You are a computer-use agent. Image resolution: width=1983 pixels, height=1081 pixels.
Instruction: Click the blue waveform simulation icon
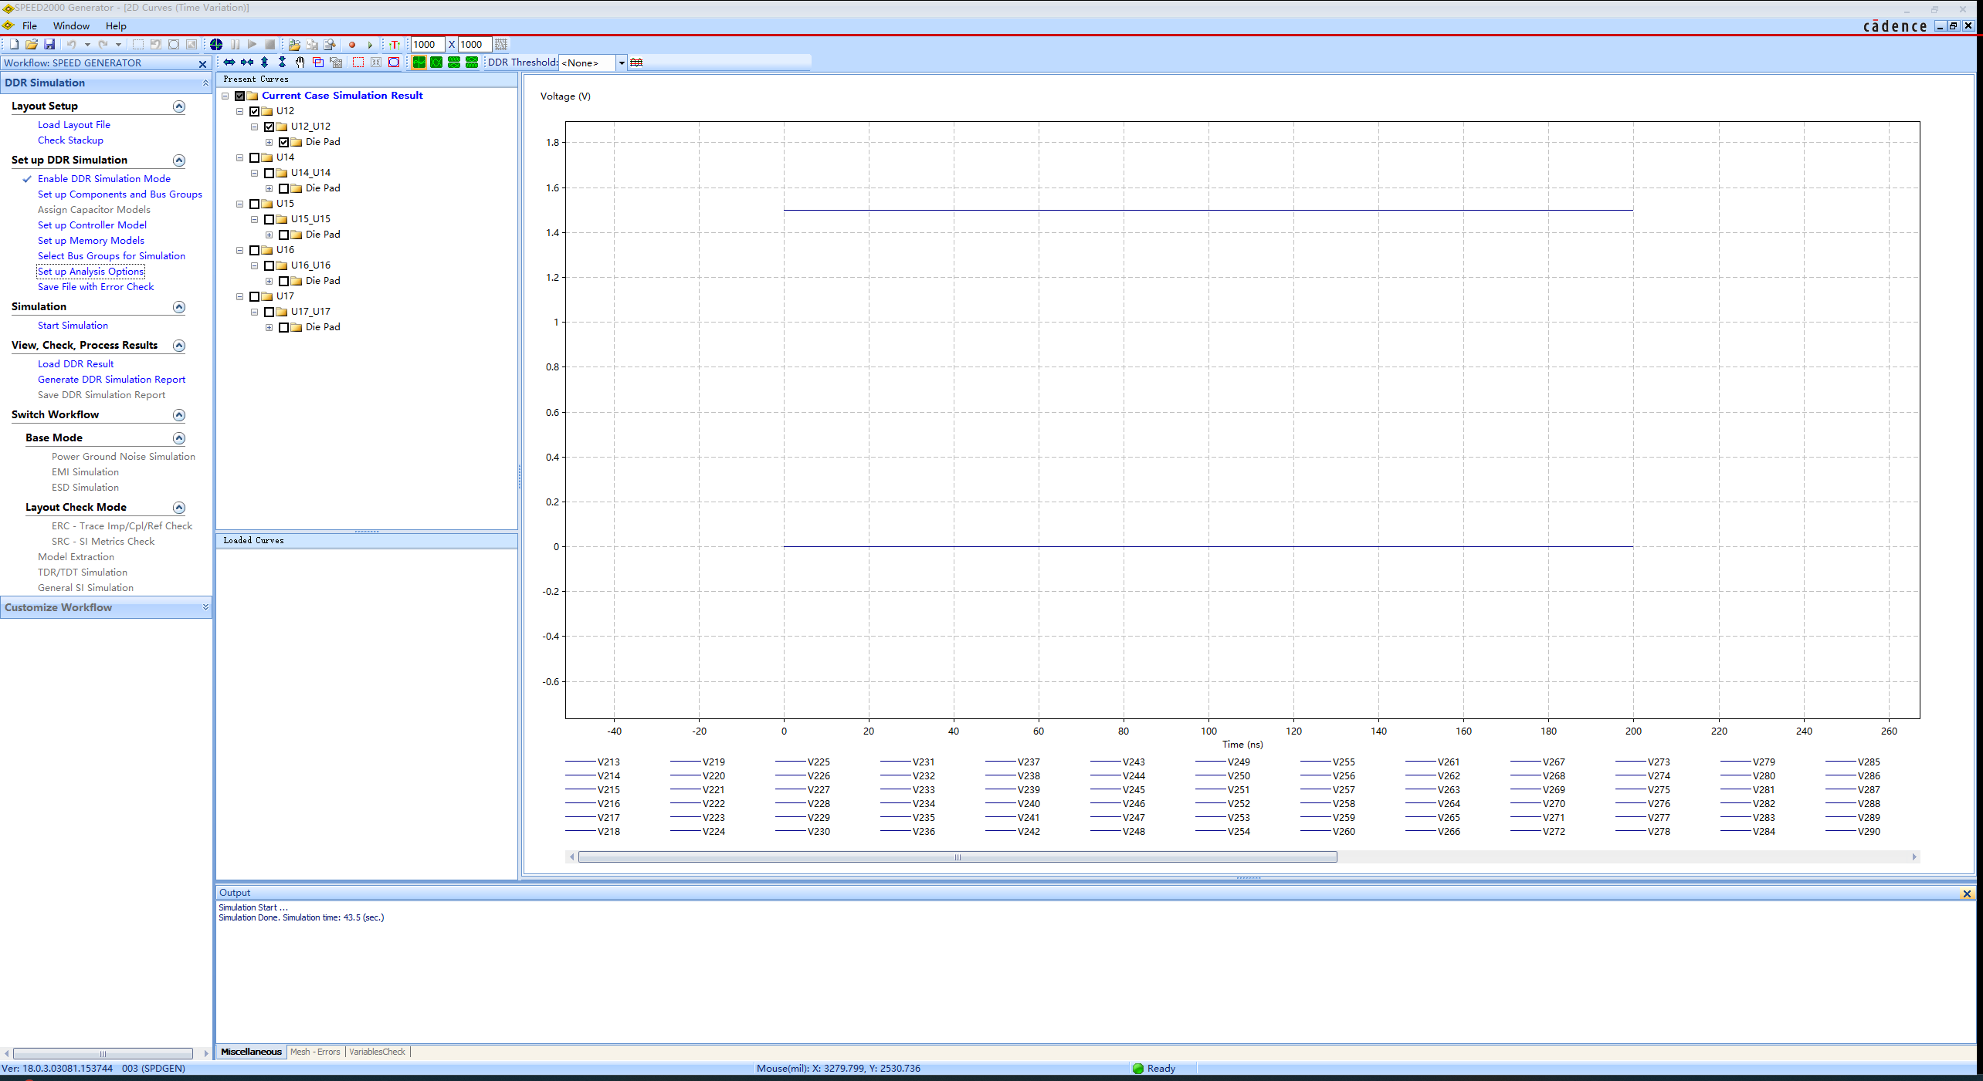pyautogui.click(x=216, y=45)
